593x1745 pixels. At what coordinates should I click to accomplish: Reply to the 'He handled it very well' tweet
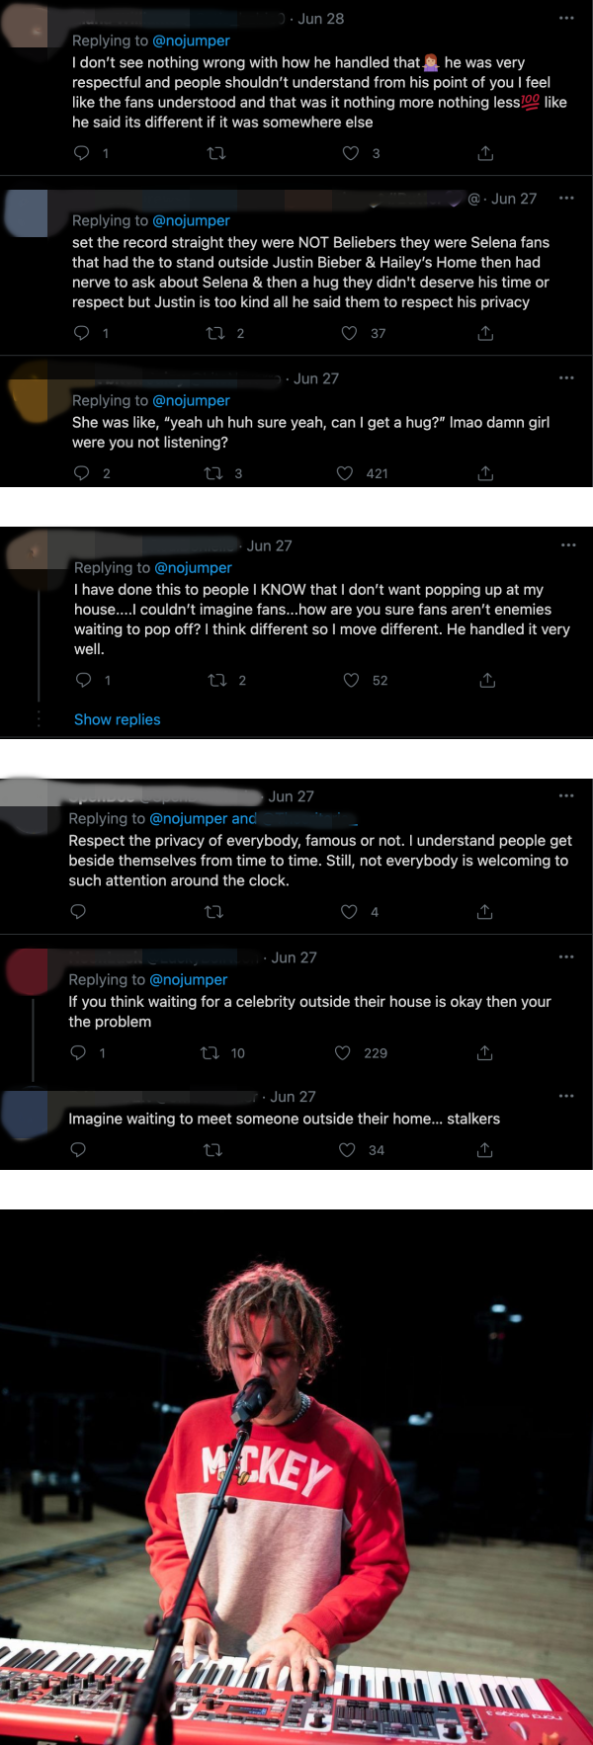click(x=84, y=680)
